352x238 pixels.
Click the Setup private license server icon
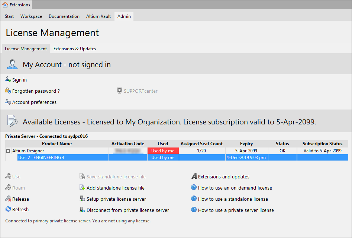[83, 199]
